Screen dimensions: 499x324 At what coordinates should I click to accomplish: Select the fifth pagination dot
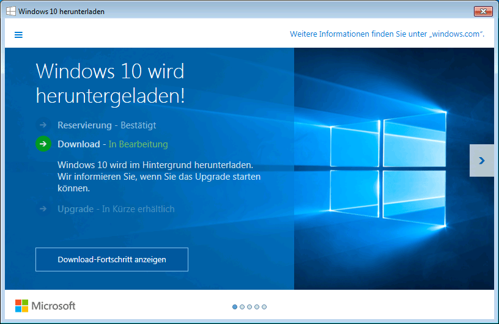point(264,307)
